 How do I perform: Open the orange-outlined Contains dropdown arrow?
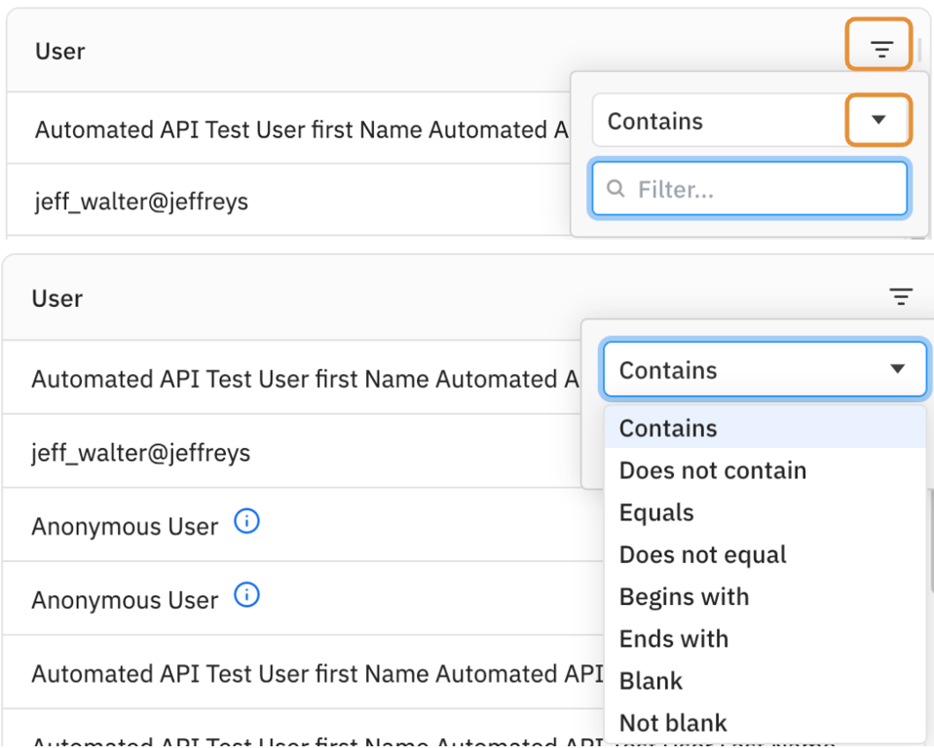click(x=878, y=121)
